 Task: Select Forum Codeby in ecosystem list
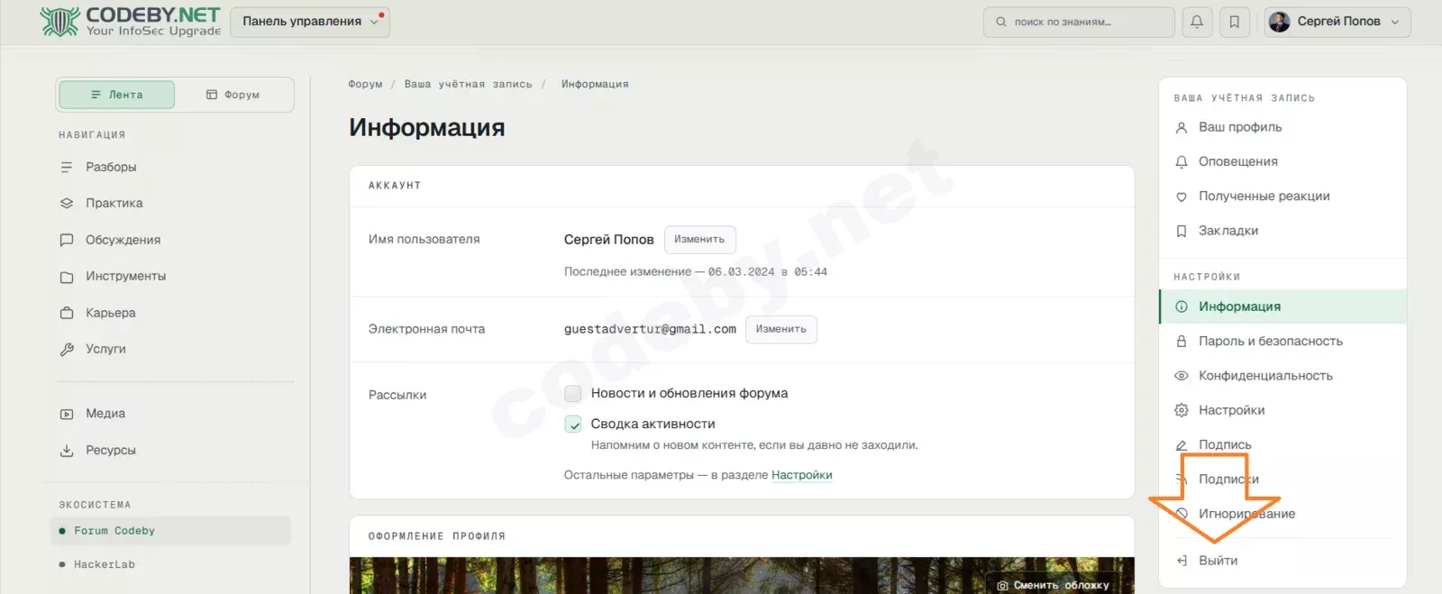[171, 531]
